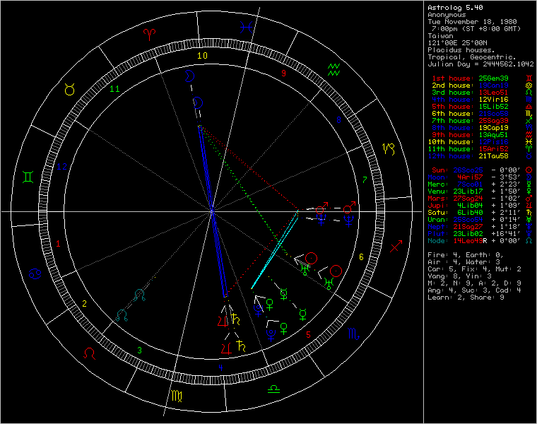Select the 'Tropical, Geocentric.' line
Viewport: 537px width, 424px height.
click(x=472, y=57)
